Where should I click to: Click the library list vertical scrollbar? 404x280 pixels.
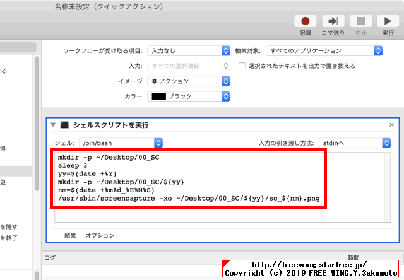[37, 124]
